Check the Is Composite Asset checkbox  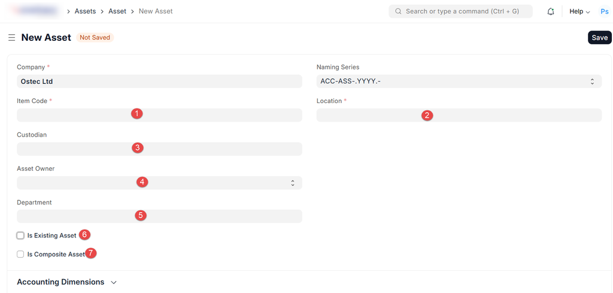point(20,254)
